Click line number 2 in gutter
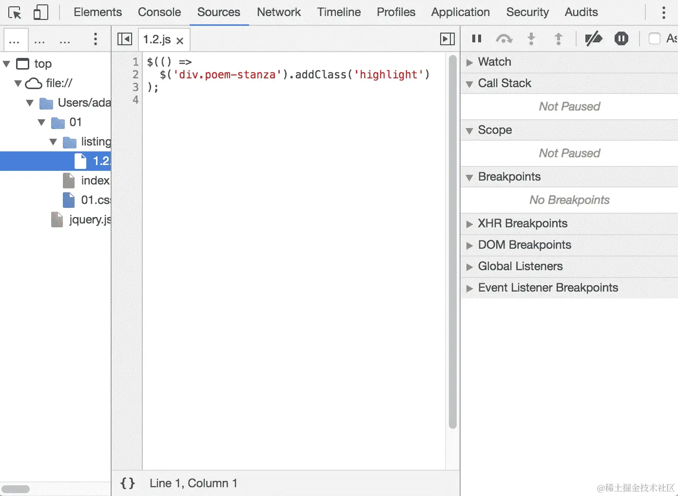 (x=136, y=74)
